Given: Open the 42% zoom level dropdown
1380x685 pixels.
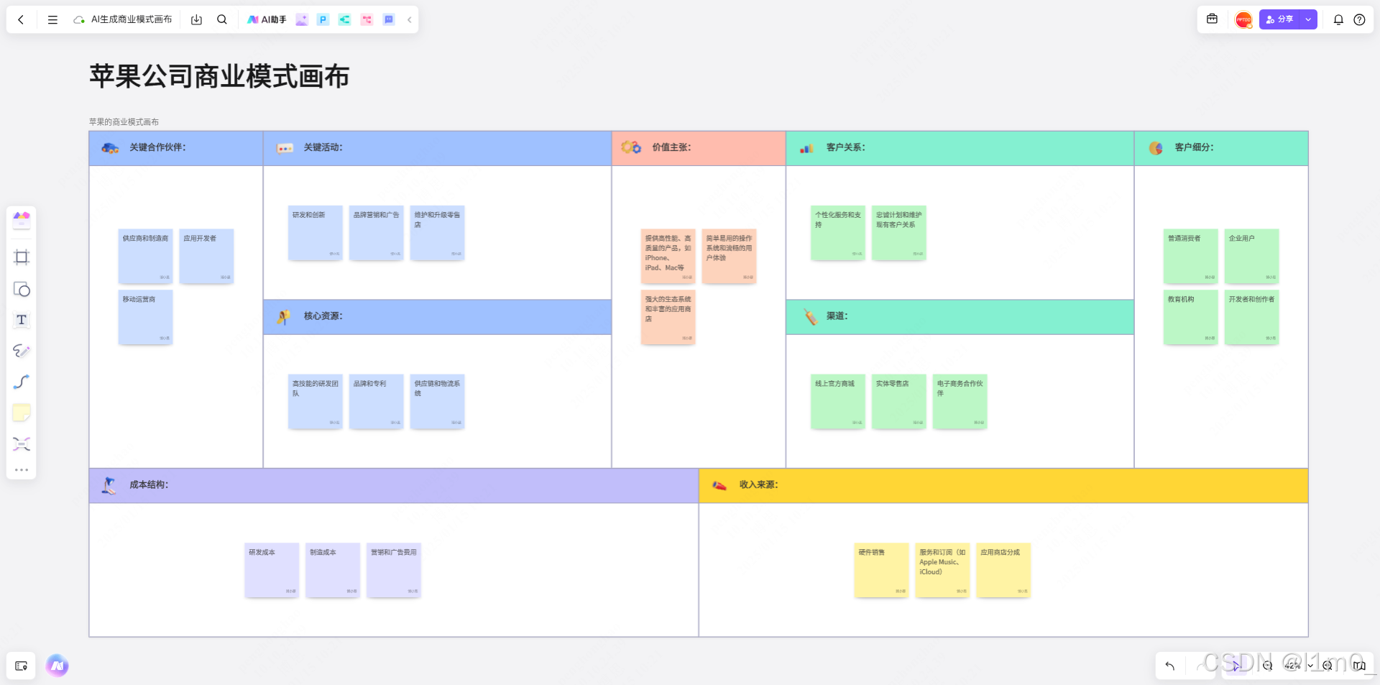Looking at the screenshot, I should point(1298,666).
